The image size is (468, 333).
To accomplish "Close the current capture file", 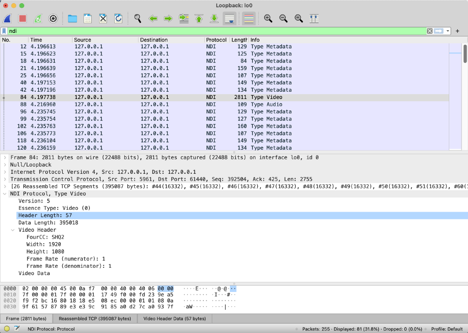I will pyautogui.click(x=102, y=18).
